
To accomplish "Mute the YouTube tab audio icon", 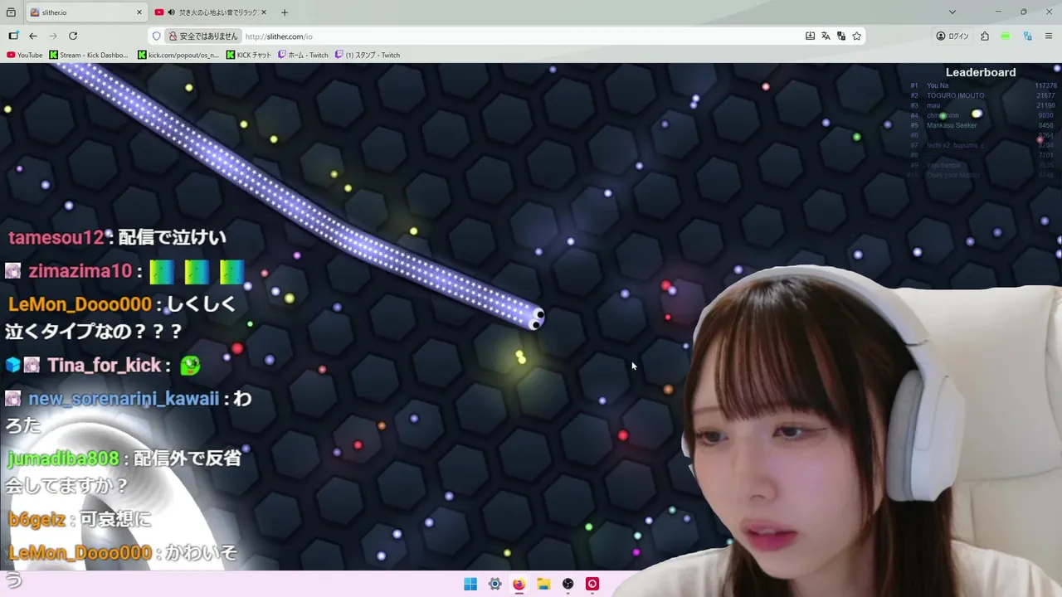I will [171, 12].
